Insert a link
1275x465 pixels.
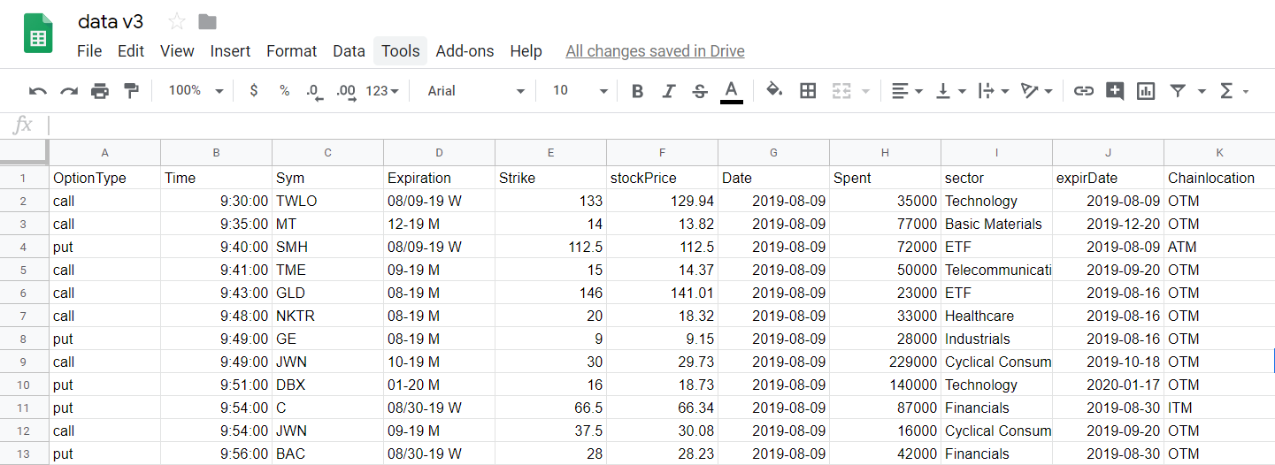1083,90
